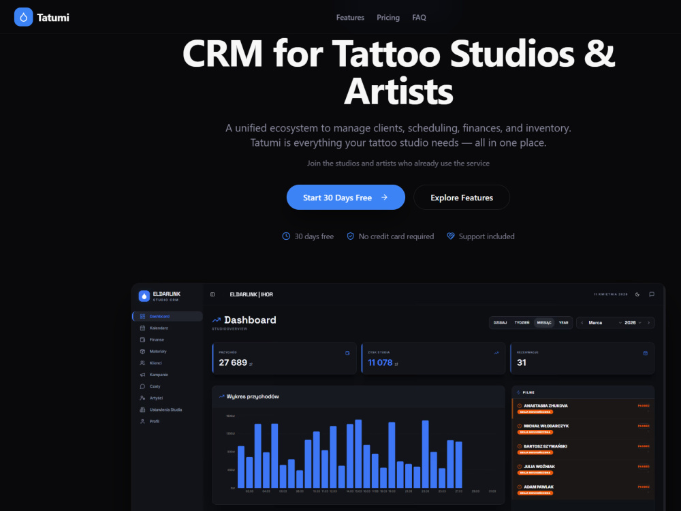Click the trend icon on Zysk Studia card
Viewport: 681px width, 511px height.
click(496, 353)
